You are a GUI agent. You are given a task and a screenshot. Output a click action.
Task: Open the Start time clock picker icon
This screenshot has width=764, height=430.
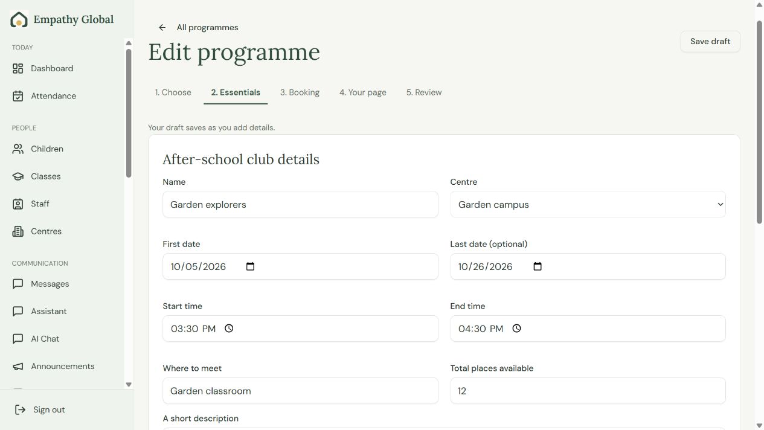pyautogui.click(x=229, y=329)
